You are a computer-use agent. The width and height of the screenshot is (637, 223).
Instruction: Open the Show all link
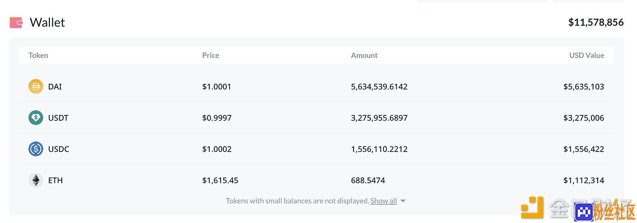click(x=383, y=201)
